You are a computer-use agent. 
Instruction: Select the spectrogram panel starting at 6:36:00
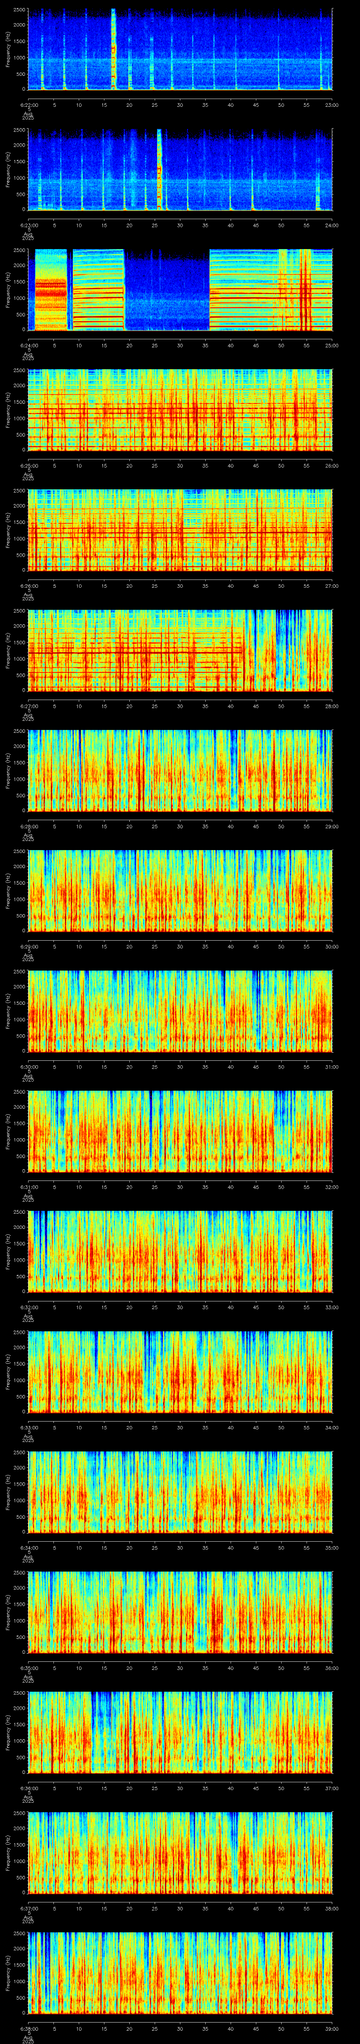[x=180, y=1732]
